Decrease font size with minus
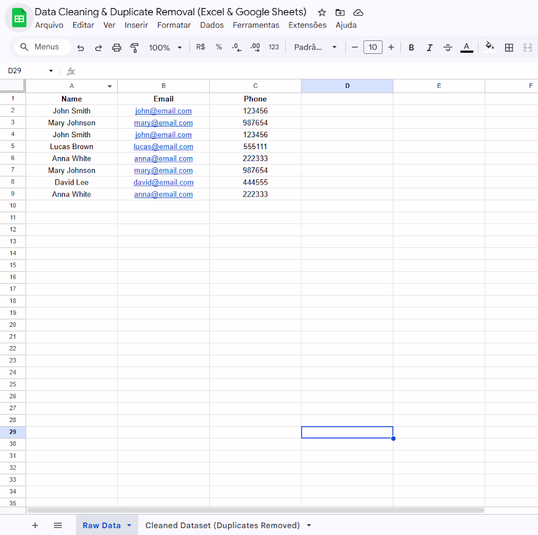 pyautogui.click(x=355, y=47)
